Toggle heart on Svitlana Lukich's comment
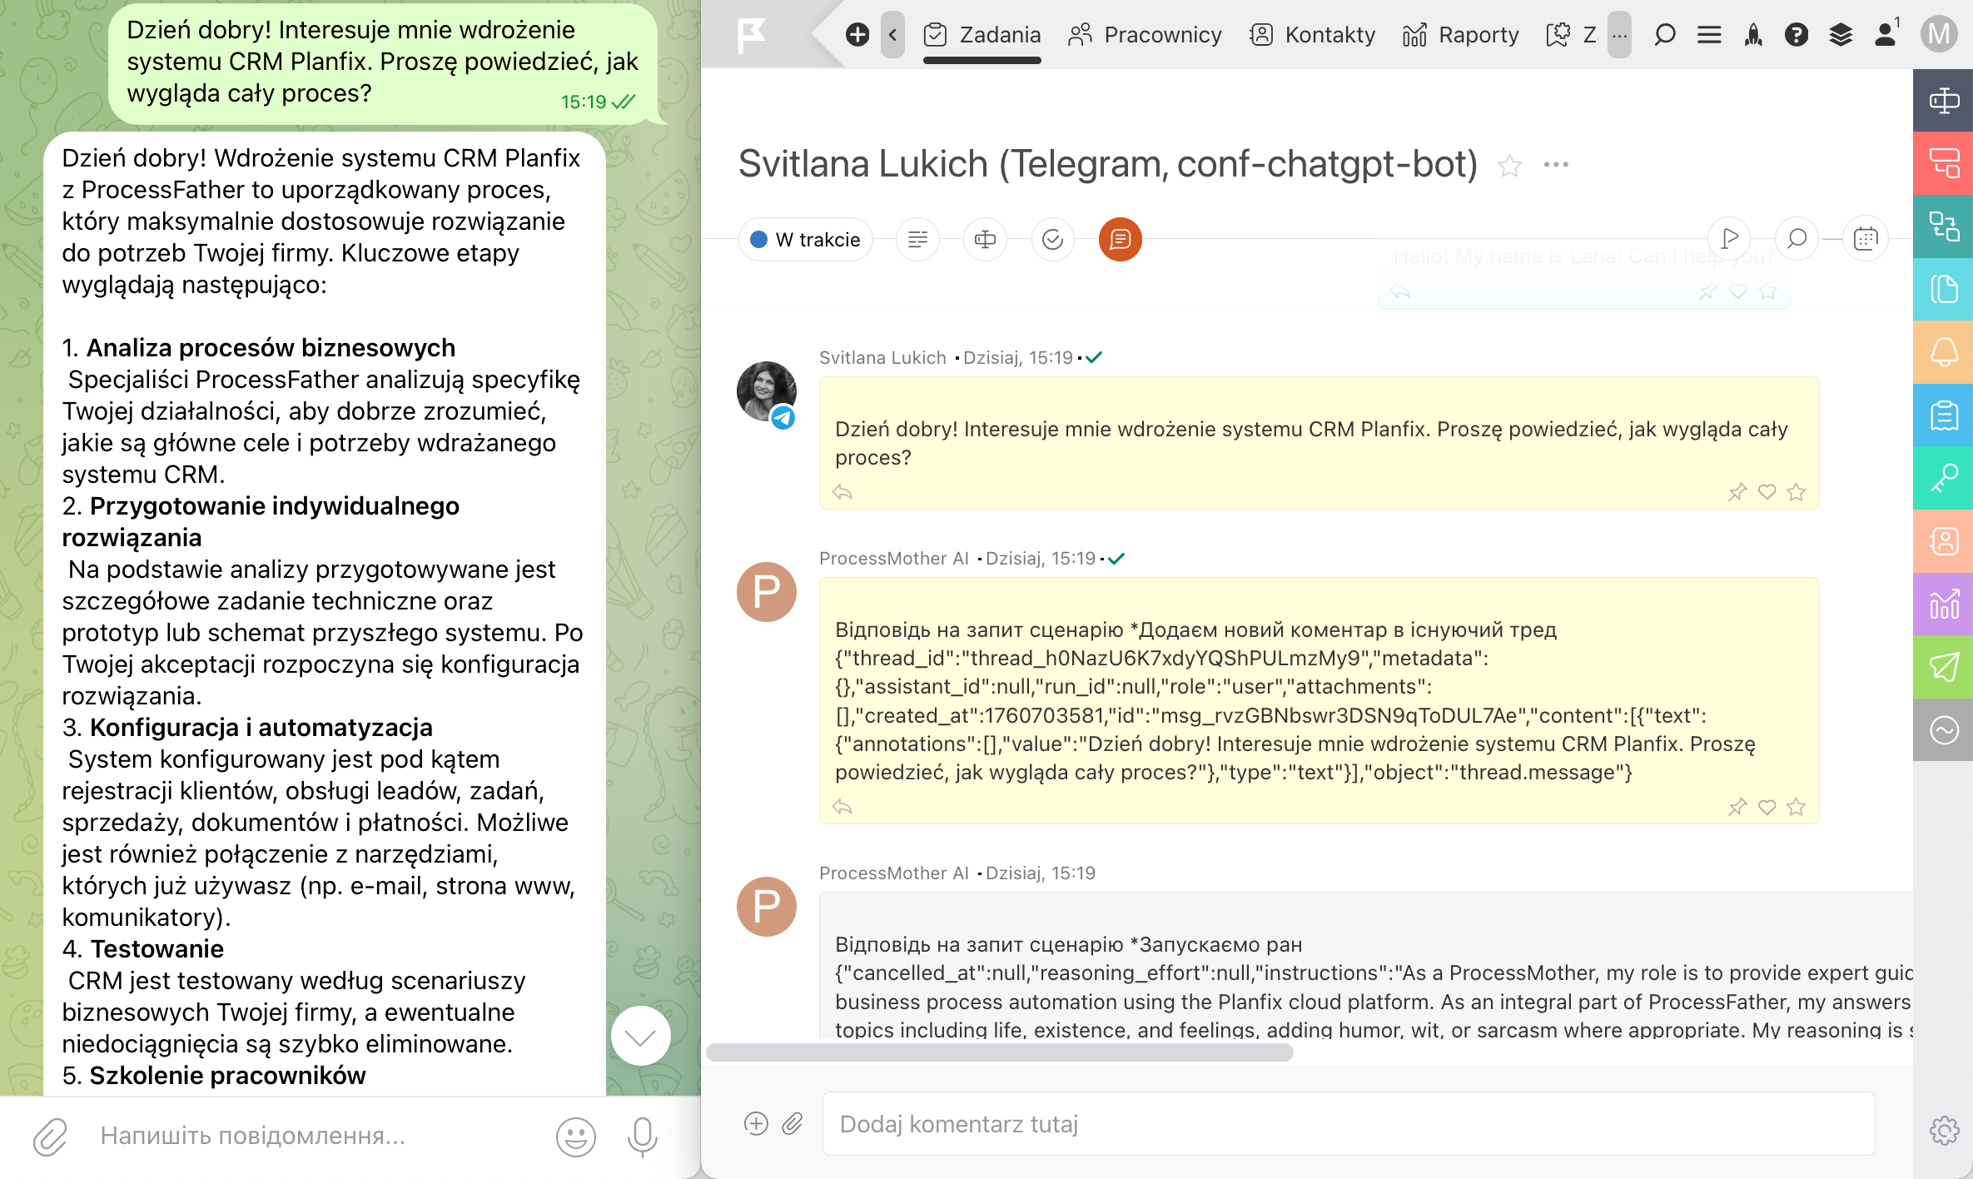The image size is (1973, 1179). pyautogui.click(x=1767, y=492)
